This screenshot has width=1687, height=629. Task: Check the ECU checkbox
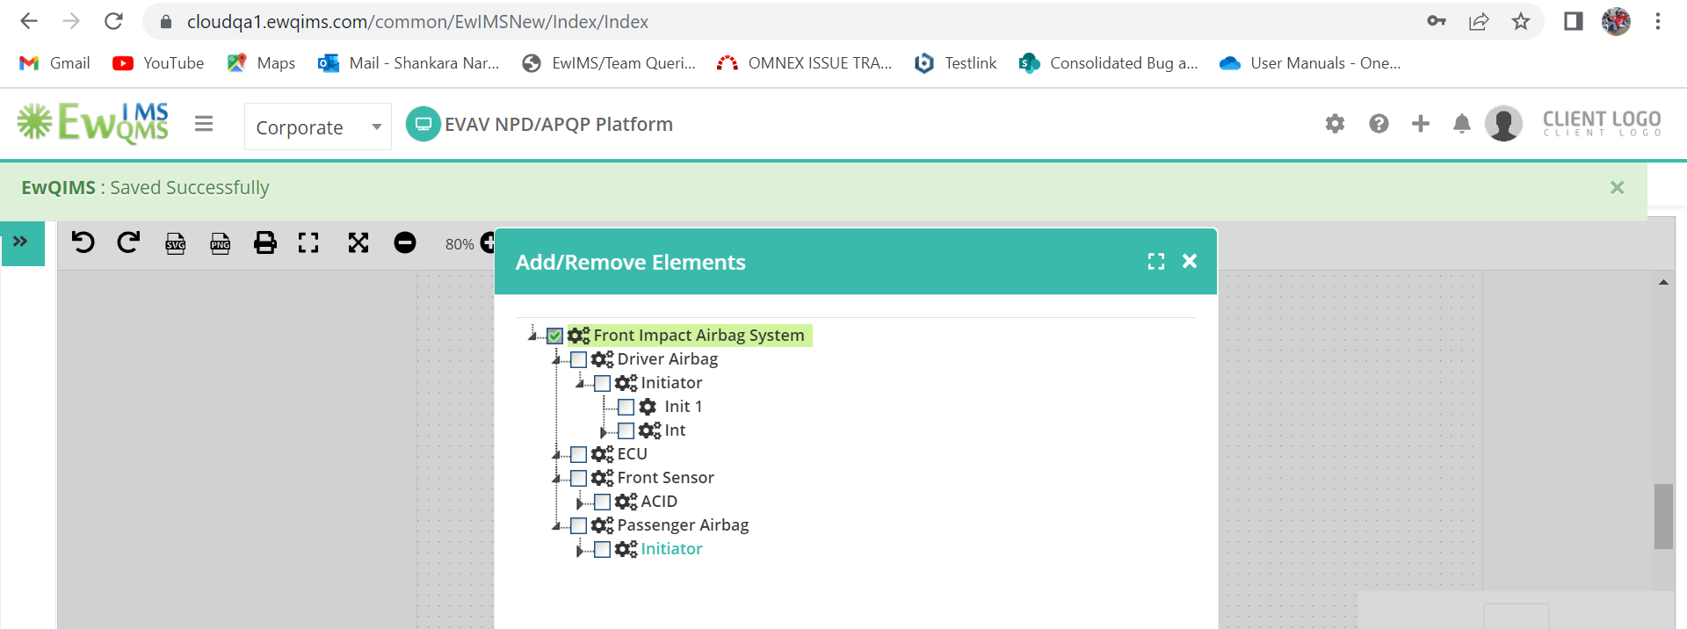pyautogui.click(x=578, y=454)
